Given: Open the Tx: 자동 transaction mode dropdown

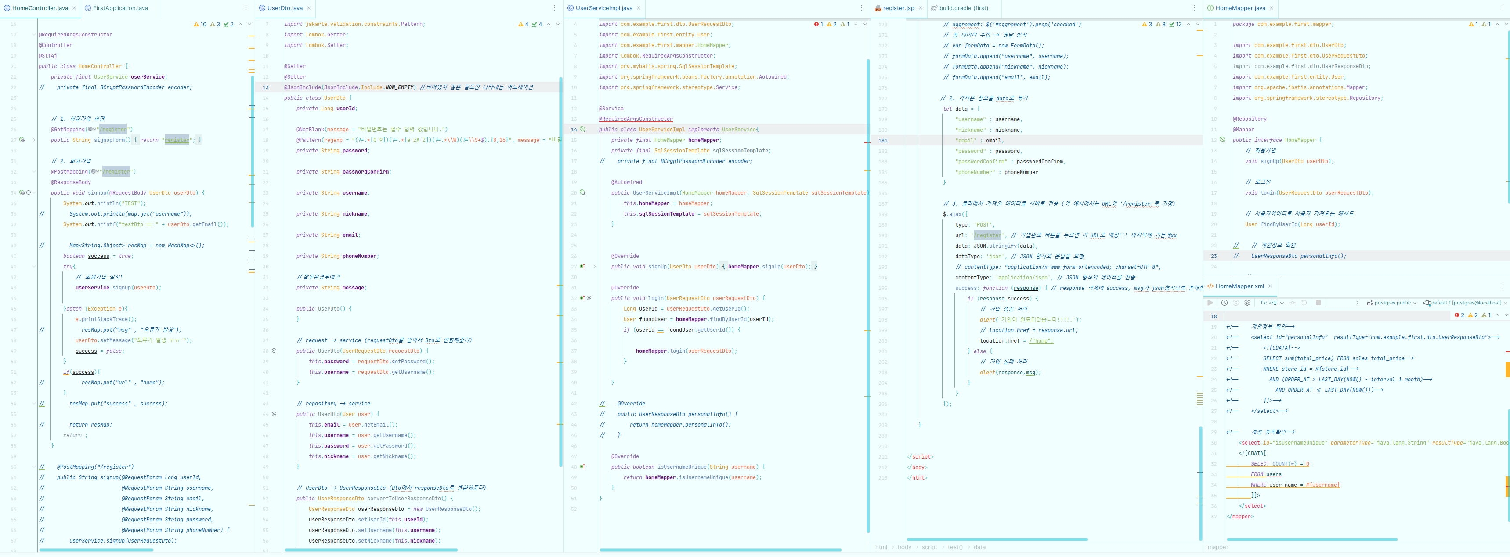Looking at the screenshot, I should [1272, 303].
